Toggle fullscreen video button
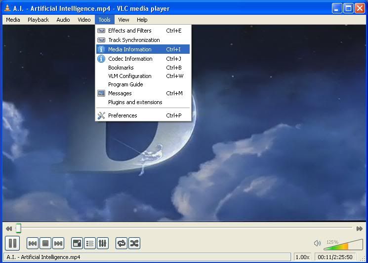Screen dimensions: 368x263 (x=77, y=243)
